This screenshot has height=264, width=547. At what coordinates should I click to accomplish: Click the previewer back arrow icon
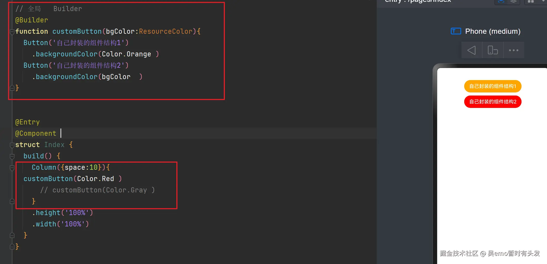tap(471, 50)
